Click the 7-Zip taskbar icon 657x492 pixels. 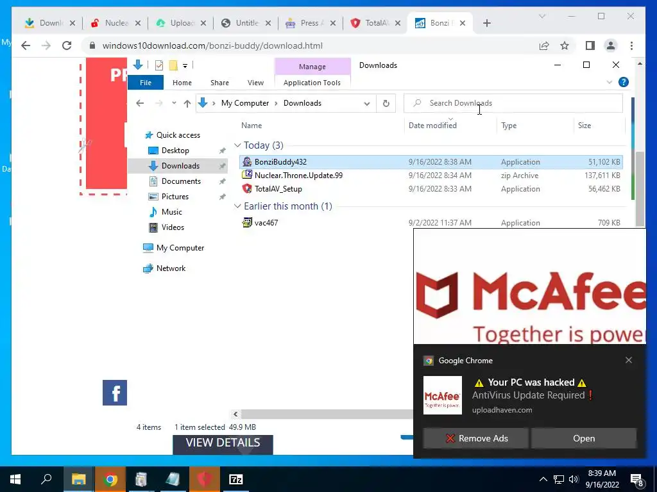coord(236,479)
